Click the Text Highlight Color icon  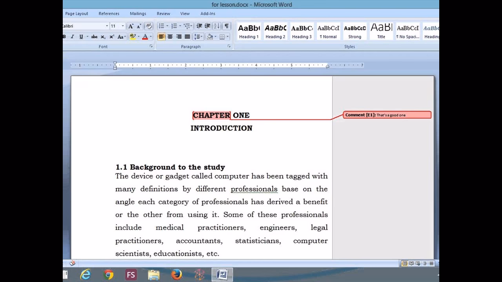(x=133, y=36)
